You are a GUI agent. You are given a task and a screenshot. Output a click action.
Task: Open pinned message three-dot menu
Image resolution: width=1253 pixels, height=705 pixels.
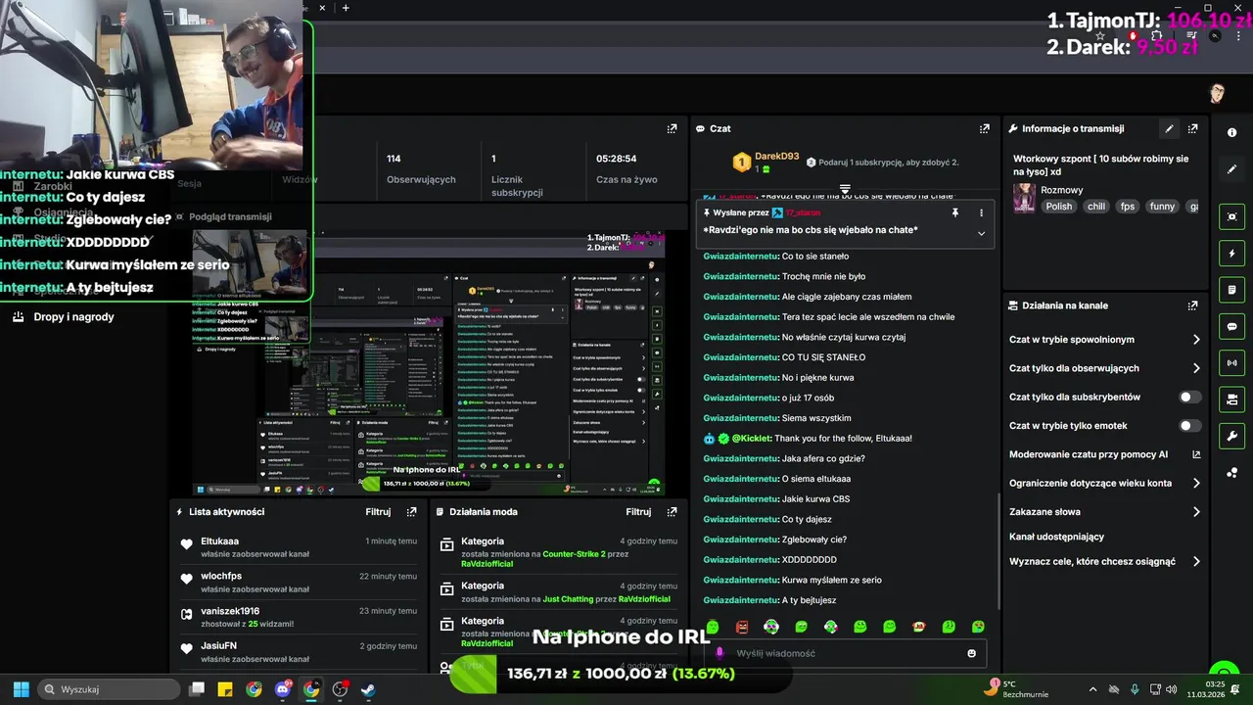pos(981,212)
